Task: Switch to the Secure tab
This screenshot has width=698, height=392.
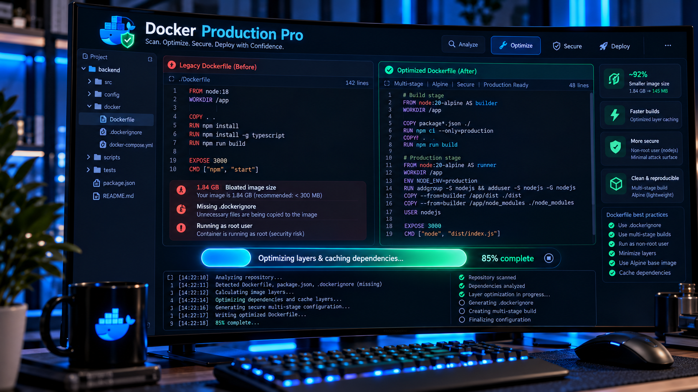Action: pos(567,46)
